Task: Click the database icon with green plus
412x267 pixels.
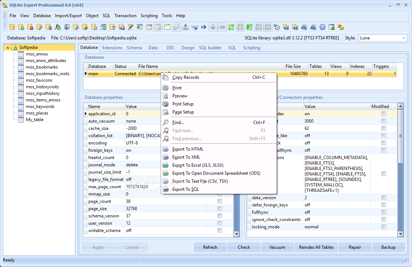Action: click(21, 27)
